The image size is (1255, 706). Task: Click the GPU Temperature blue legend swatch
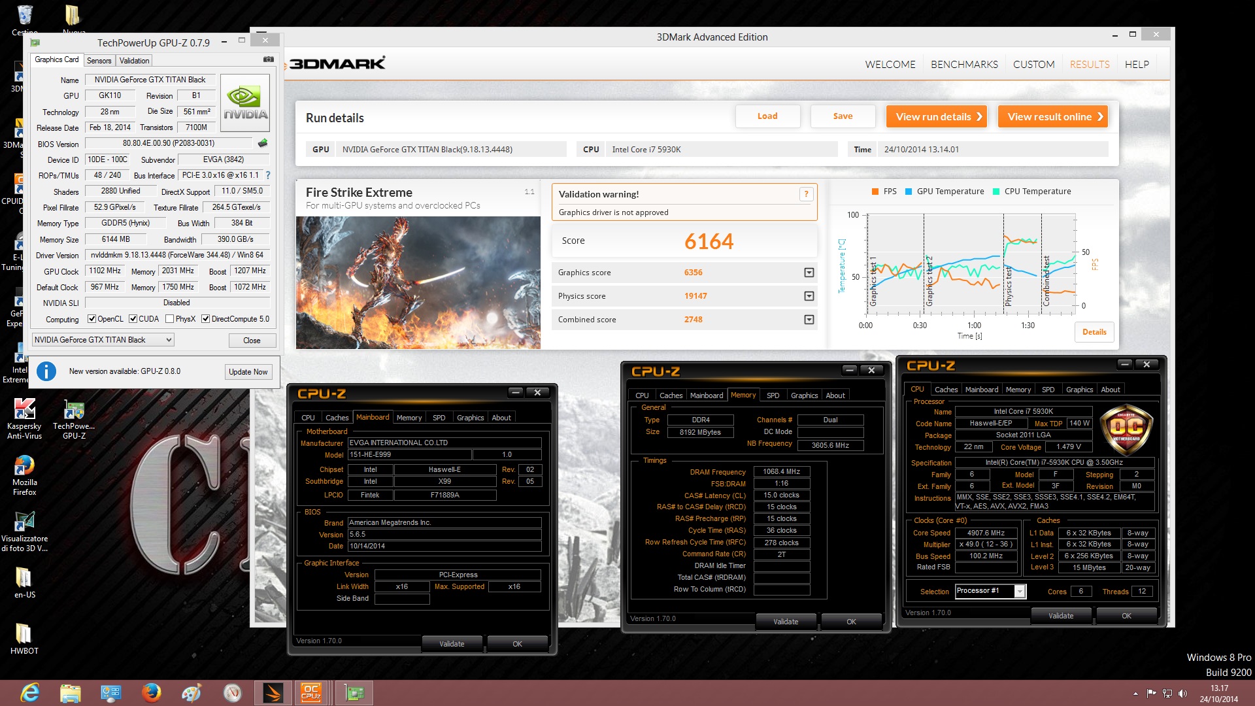[x=909, y=192]
